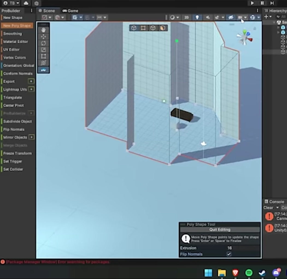Open File Explorer from taskbar
This screenshot has height=279, width=287.
(222, 273)
